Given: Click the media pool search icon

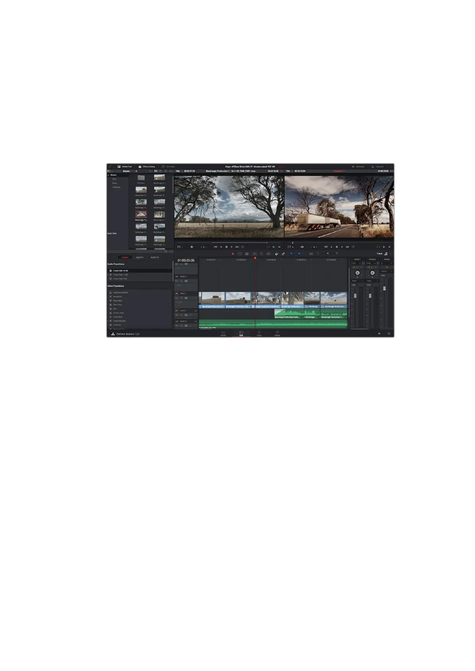Looking at the screenshot, I should 166,171.
